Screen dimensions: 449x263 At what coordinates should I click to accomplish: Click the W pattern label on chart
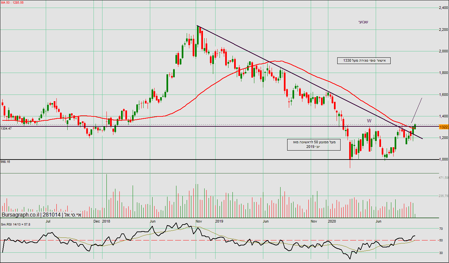pyautogui.click(x=369, y=121)
